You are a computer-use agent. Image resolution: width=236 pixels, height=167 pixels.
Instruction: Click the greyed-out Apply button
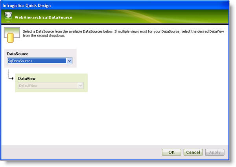(x=215, y=152)
